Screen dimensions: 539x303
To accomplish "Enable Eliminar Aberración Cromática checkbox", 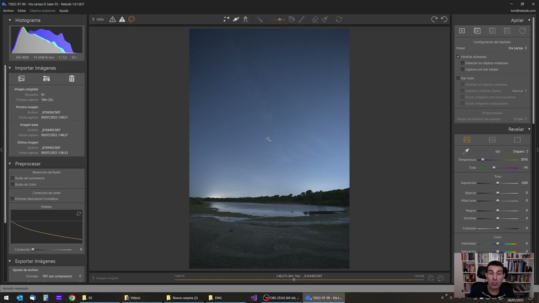I will 12,199.
